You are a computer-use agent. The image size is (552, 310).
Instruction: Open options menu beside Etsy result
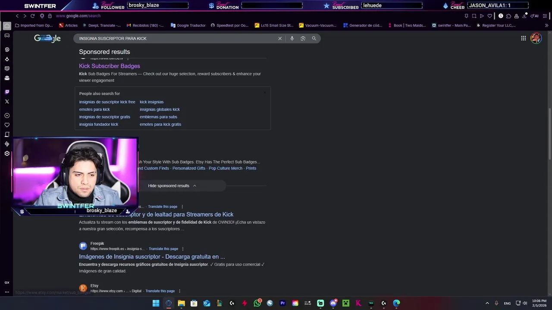click(x=179, y=291)
